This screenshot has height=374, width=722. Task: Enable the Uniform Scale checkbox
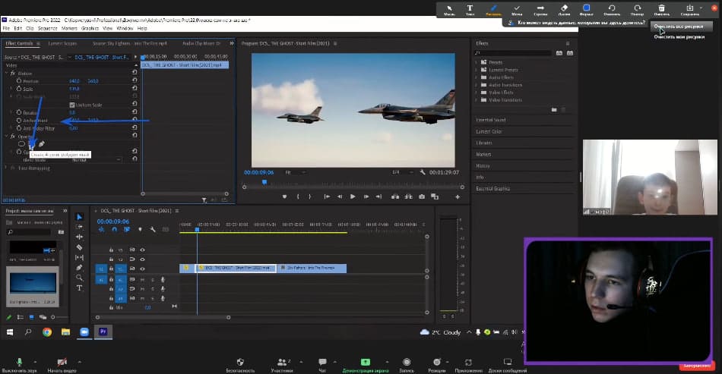click(72, 105)
